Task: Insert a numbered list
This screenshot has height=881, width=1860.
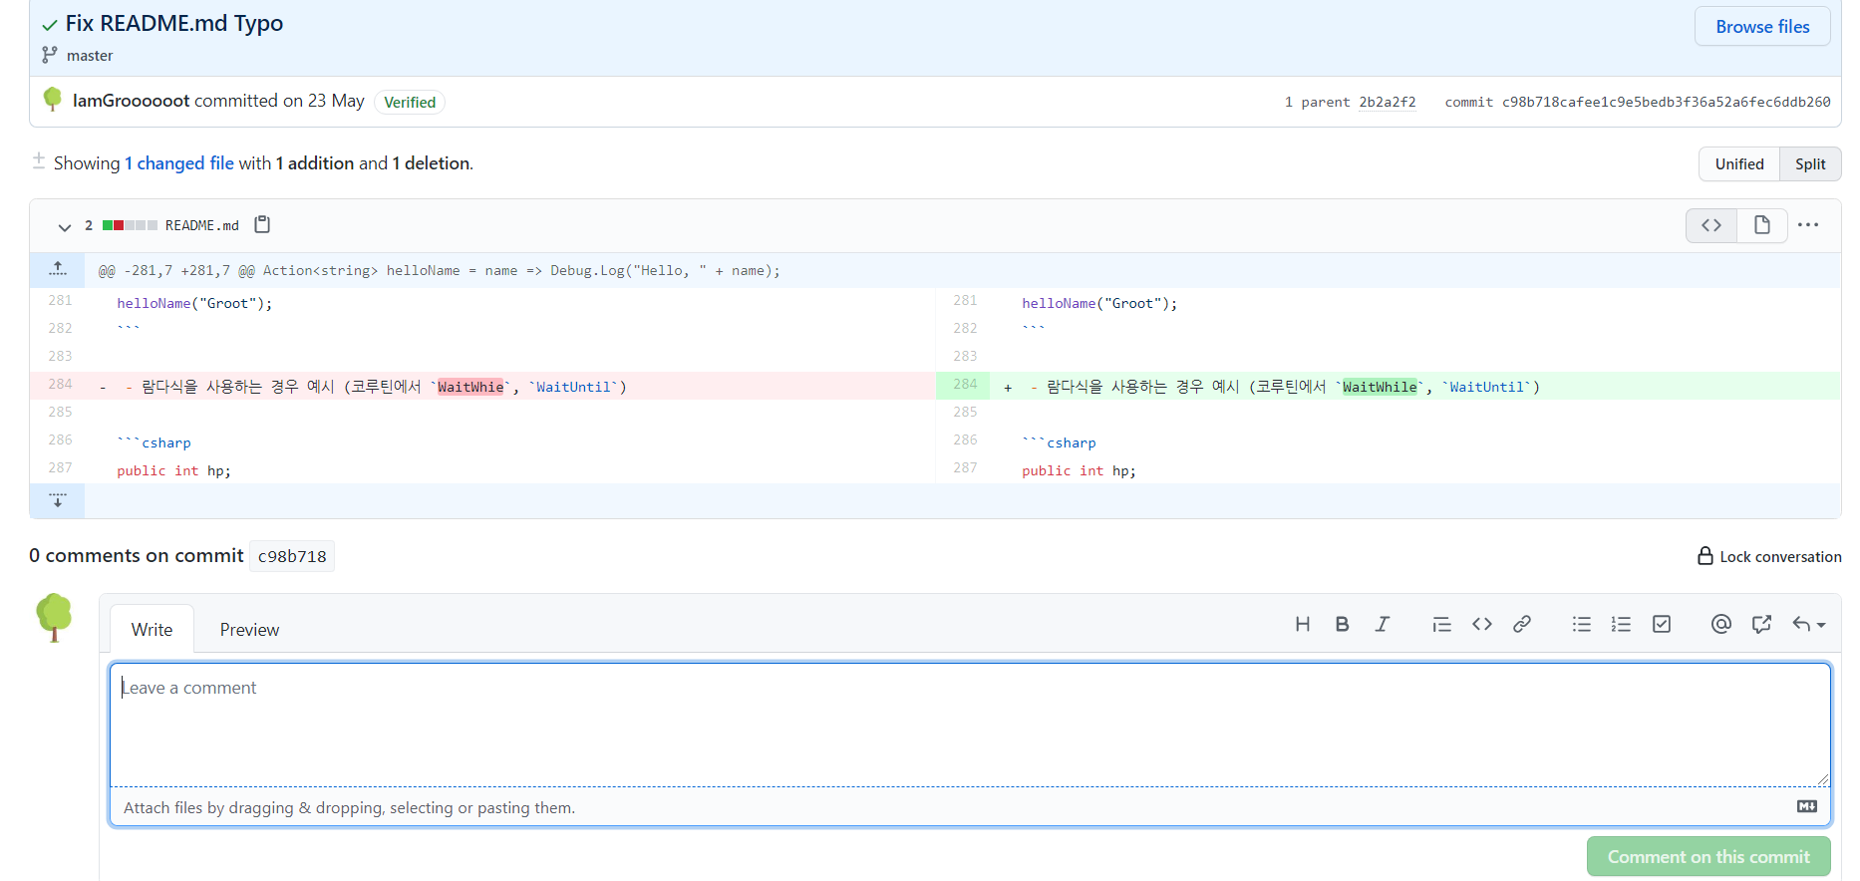Action: [1621, 624]
